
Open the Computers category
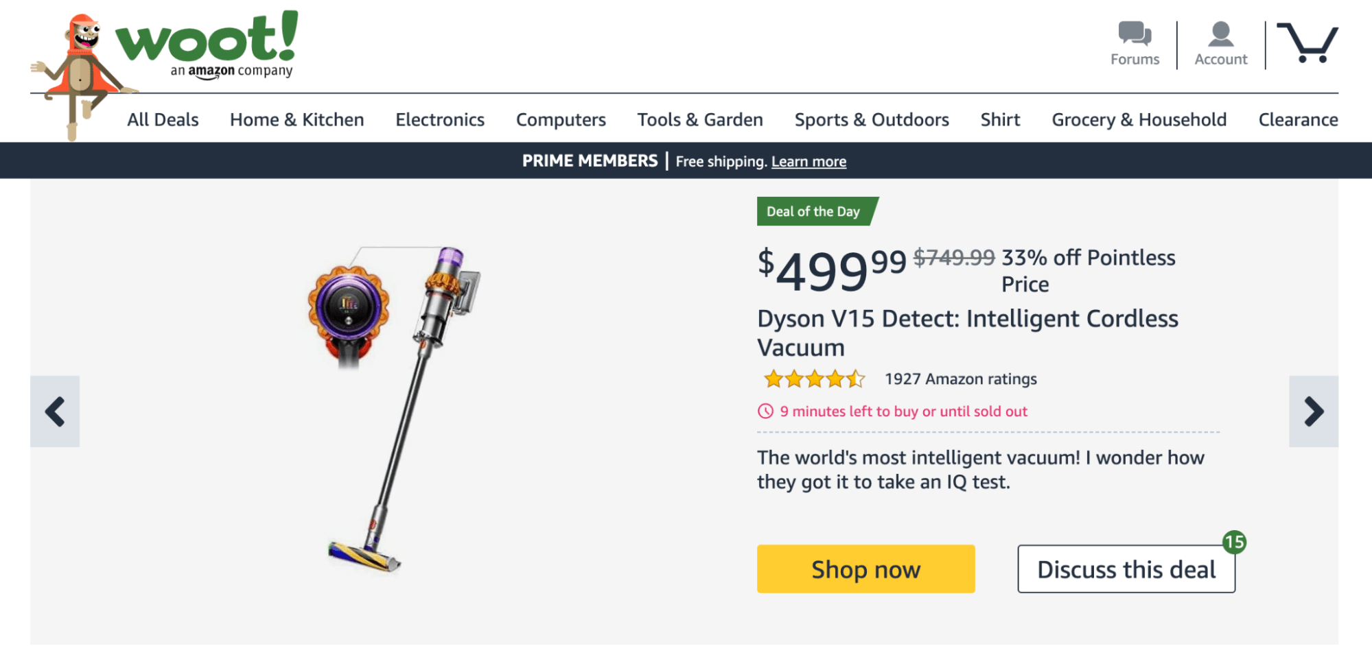tap(561, 120)
